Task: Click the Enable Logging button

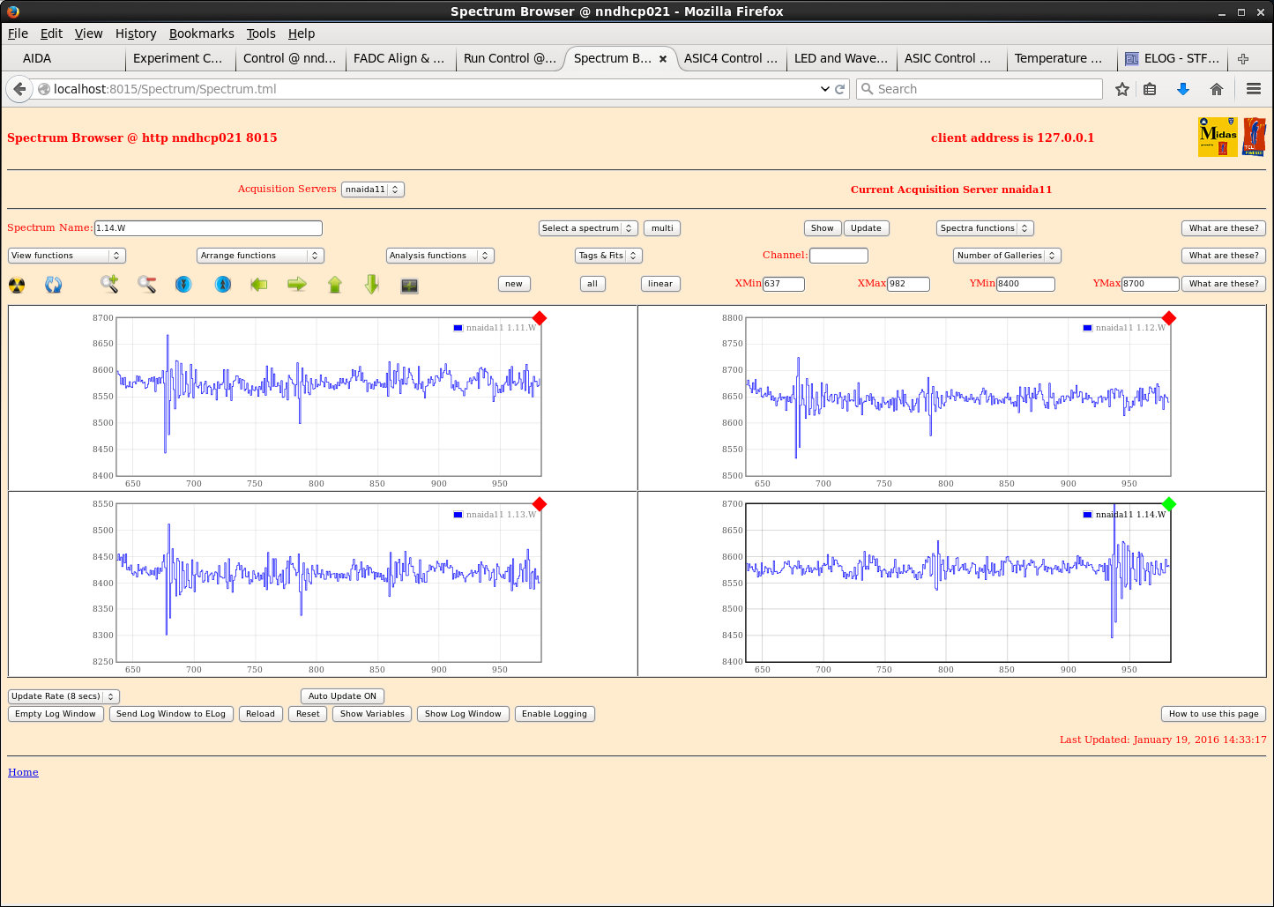Action: click(x=554, y=714)
